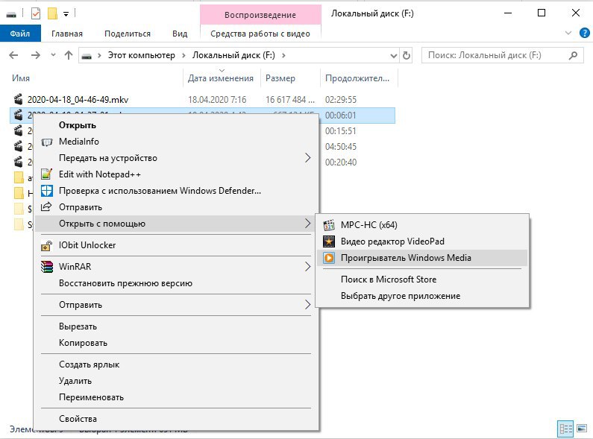Screen dimensions: 593x439
Task: Click Выбрать другое приложение
Action: (422, 296)
